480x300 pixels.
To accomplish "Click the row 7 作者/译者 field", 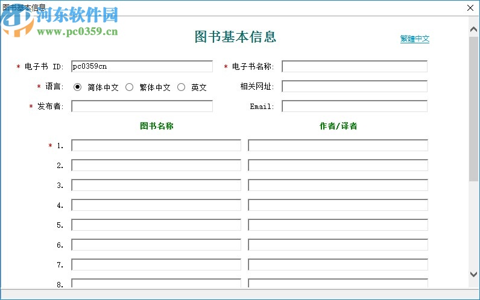I will click(338, 264).
